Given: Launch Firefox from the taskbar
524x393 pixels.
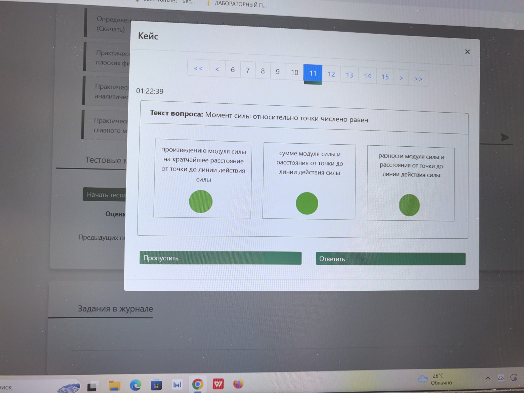Looking at the screenshot, I should click(238, 384).
